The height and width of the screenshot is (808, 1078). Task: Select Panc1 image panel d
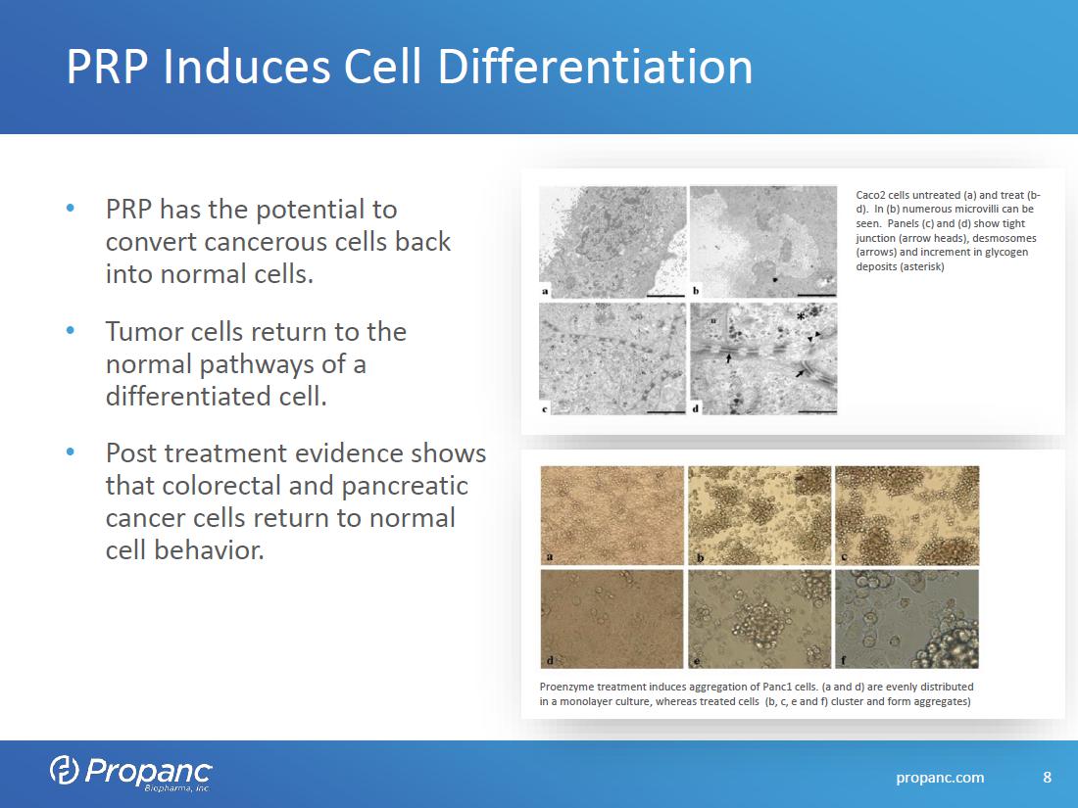[612, 619]
